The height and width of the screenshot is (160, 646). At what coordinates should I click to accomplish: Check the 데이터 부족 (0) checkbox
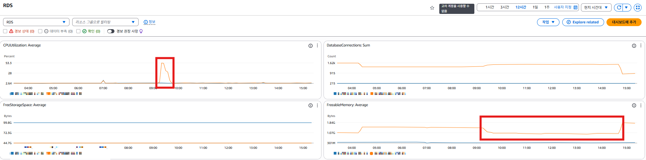tap(40, 31)
